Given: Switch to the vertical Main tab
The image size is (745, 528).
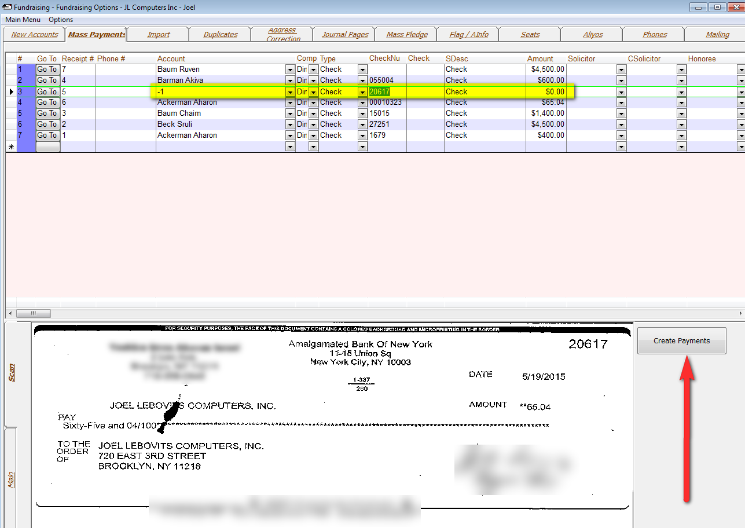Looking at the screenshot, I should click(12, 479).
